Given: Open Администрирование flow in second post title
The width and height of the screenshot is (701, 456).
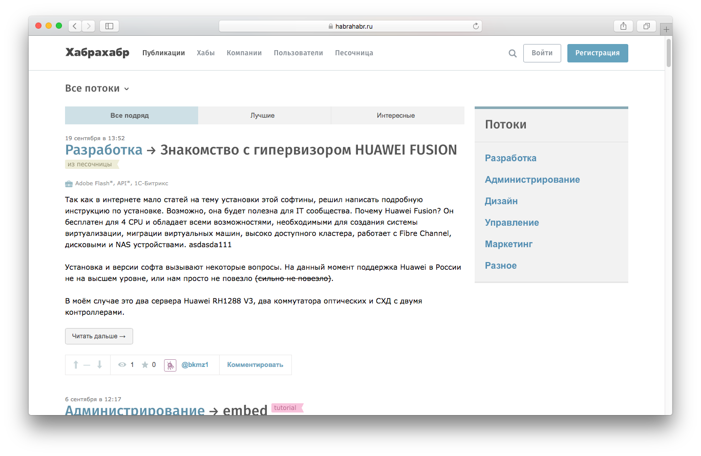Looking at the screenshot, I should 135,409.
